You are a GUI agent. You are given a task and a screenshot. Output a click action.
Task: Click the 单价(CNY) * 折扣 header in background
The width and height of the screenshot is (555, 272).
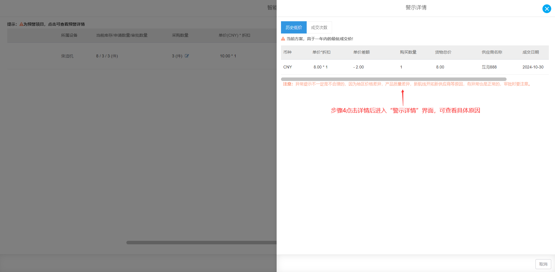[234, 35]
